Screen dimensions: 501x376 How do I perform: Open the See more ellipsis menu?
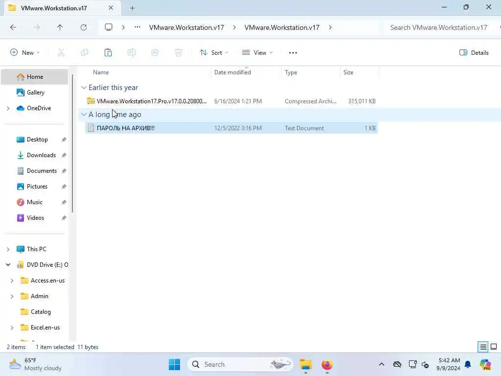click(x=293, y=53)
